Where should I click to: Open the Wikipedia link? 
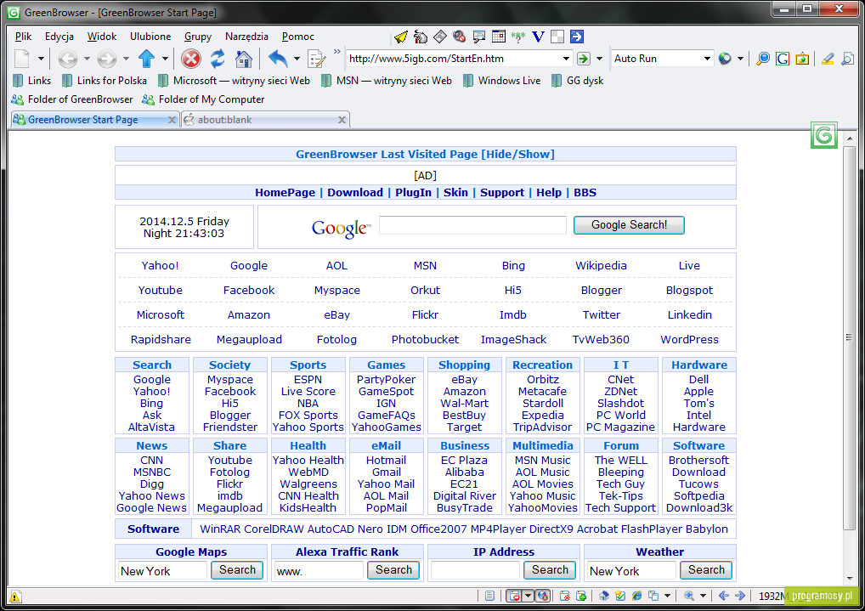601,265
